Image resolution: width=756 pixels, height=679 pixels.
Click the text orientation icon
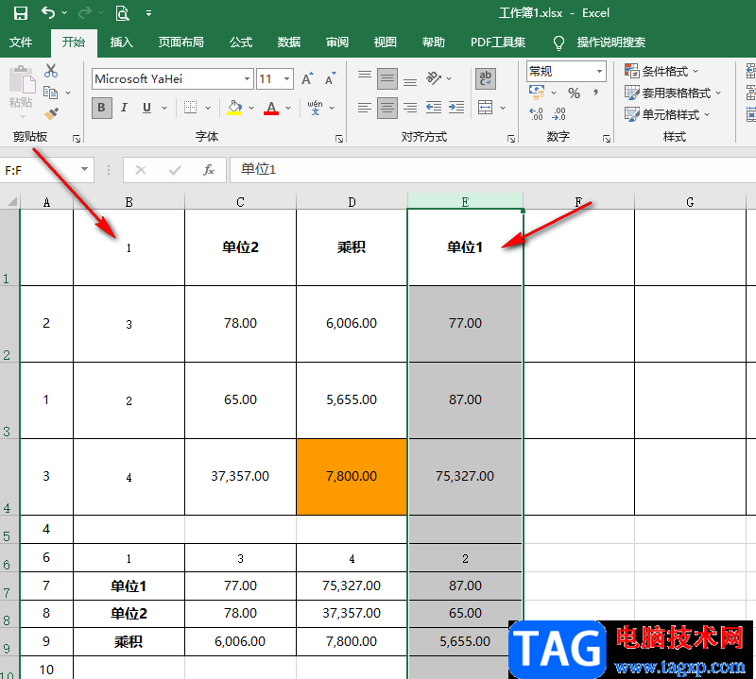[434, 77]
